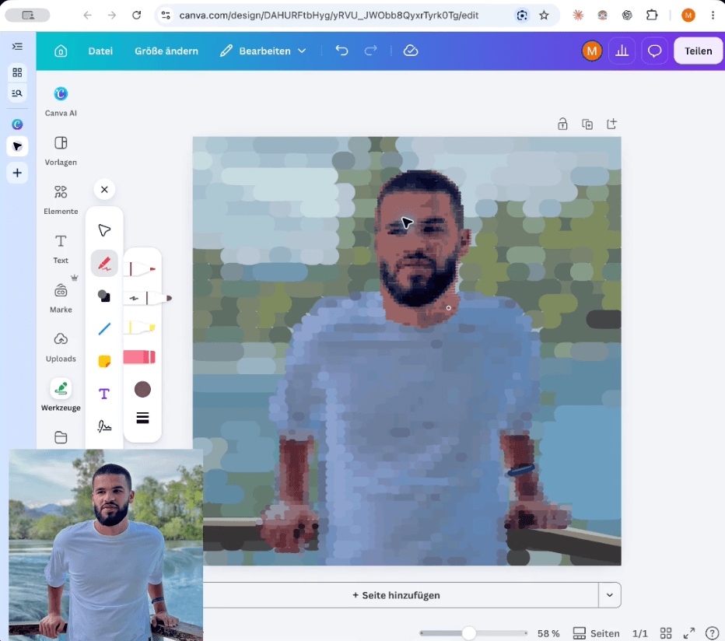Add a yellow sticky note

point(104,361)
